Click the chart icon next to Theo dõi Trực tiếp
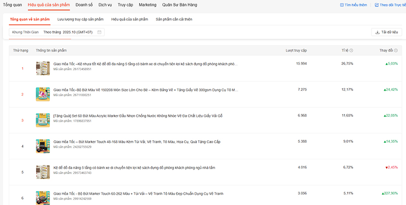The image size is (406, 205). [x=377, y=5]
